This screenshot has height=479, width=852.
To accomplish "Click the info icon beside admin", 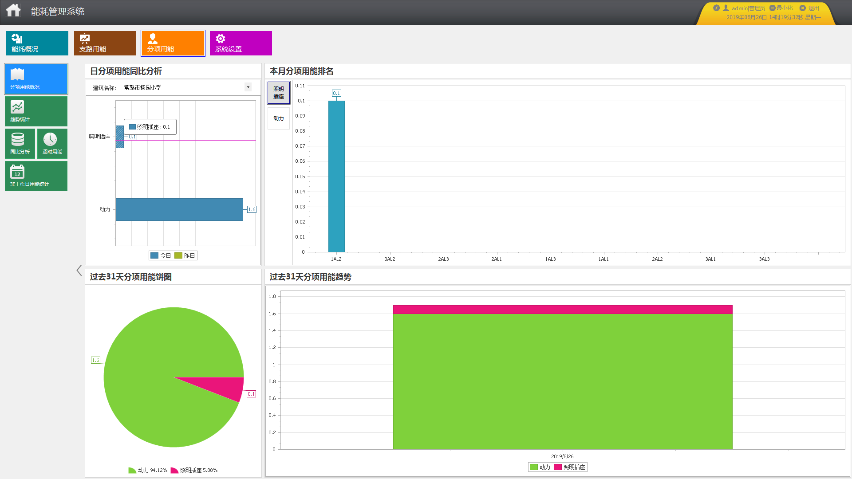I will pyautogui.click(x=716, y=8).
